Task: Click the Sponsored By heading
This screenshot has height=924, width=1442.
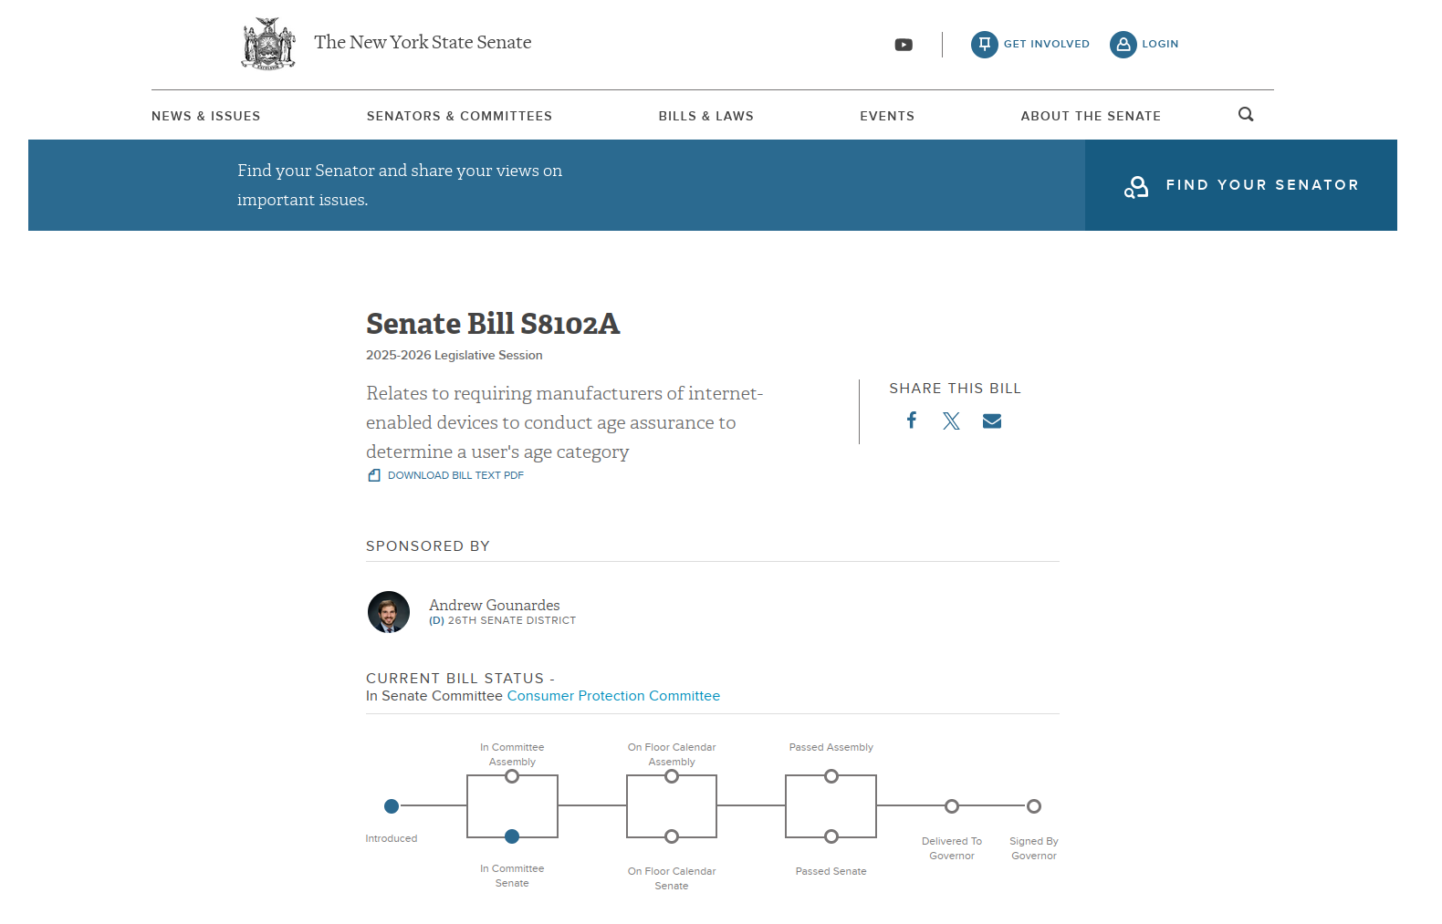Action: click(x=428, y=546)
